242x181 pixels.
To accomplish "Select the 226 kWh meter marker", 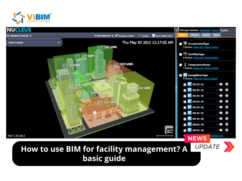I will (x=71, y=86).
